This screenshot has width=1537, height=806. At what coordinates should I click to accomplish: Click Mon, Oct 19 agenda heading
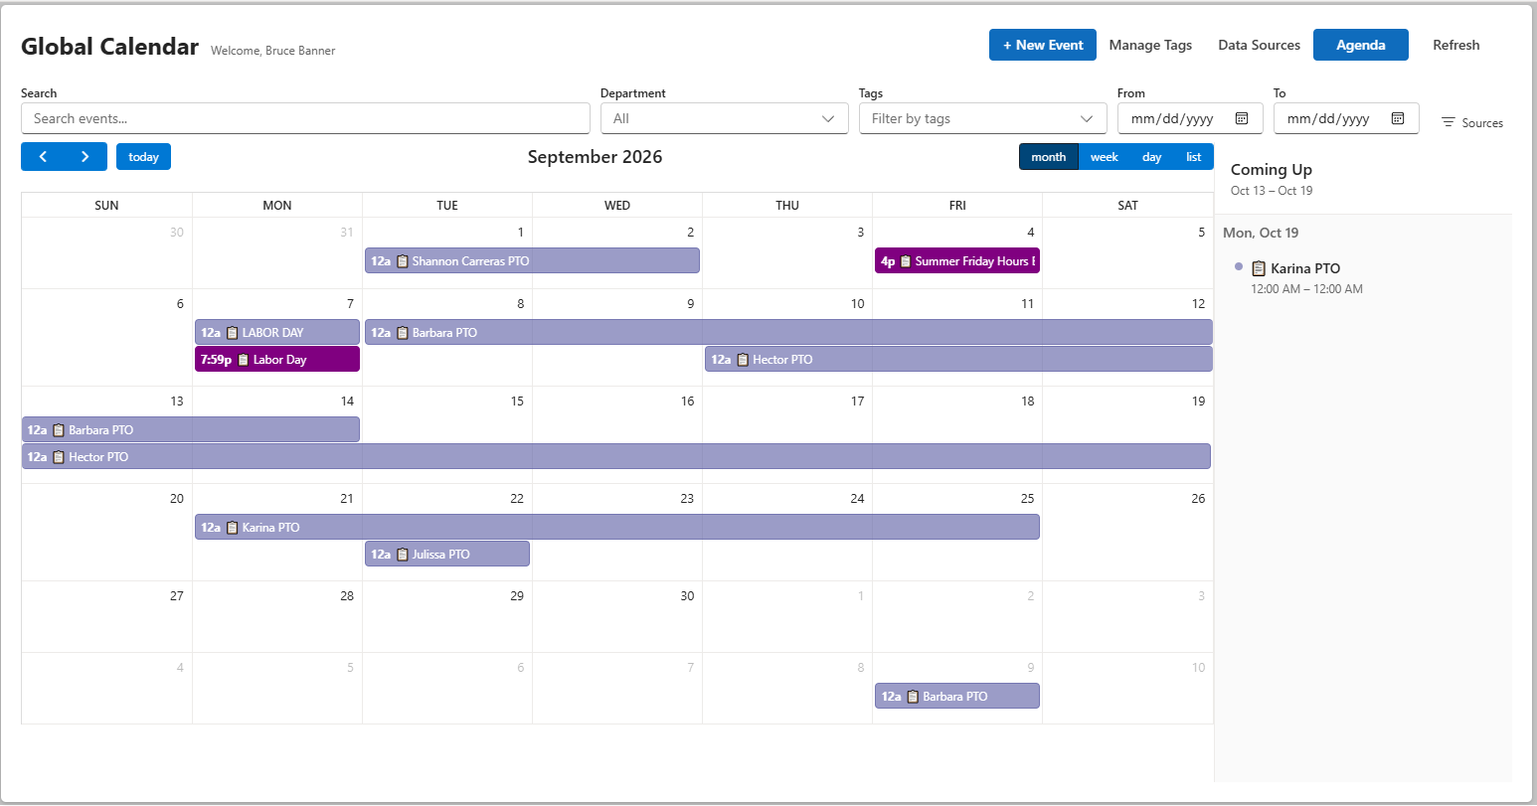[1261, 233]
